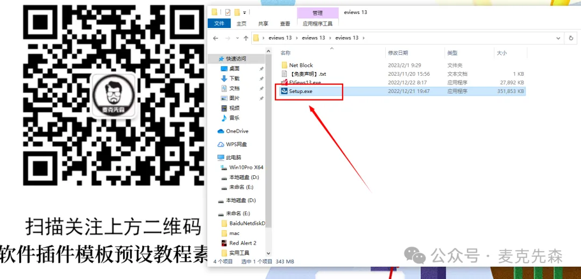Screen dimensions: 581x279
Task: Click the size value 27,892 KB
Action: [x=512, y=82]
